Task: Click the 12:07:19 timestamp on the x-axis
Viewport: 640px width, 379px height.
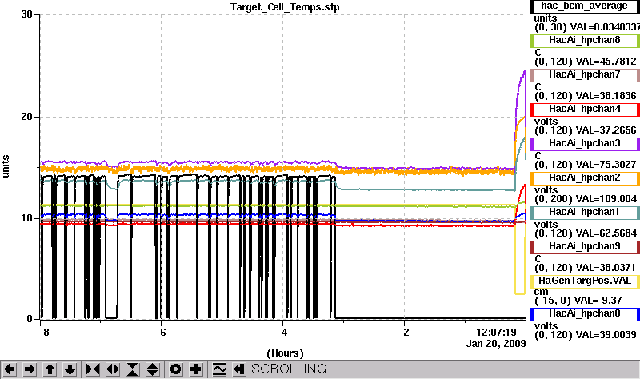Action: [x=496, y=333]
